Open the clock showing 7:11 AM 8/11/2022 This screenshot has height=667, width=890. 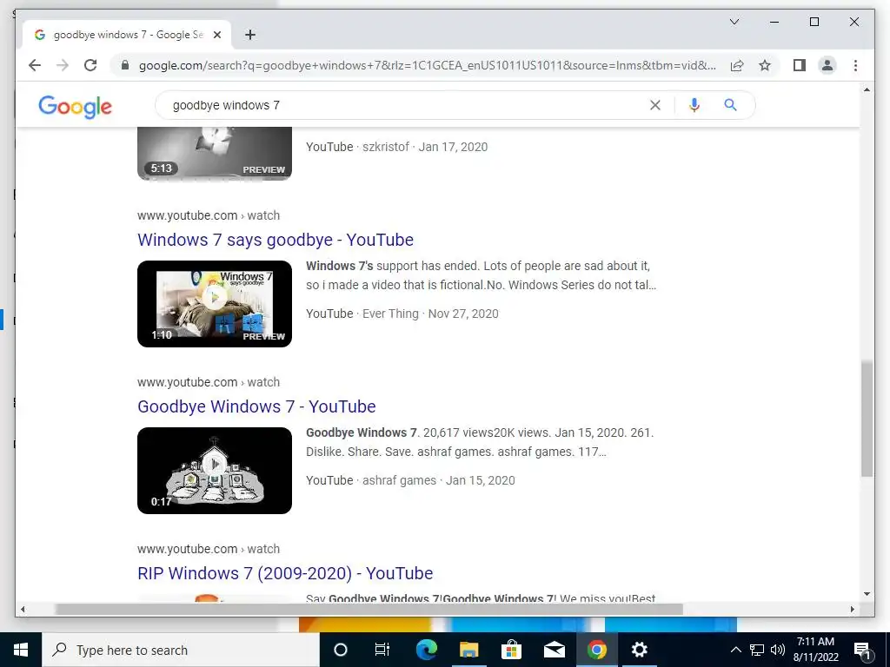(815, 650)
